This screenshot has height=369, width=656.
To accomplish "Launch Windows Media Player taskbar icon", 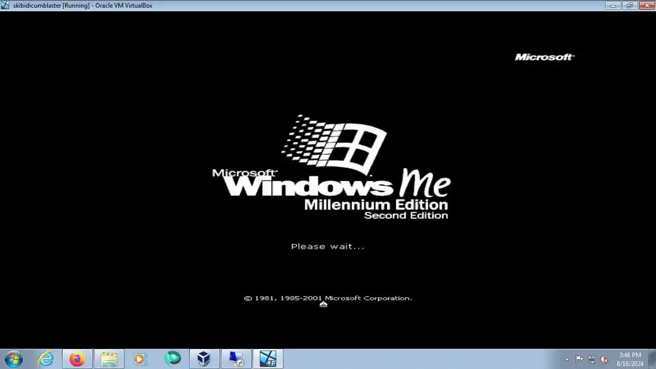I will (x=139, y=359).
